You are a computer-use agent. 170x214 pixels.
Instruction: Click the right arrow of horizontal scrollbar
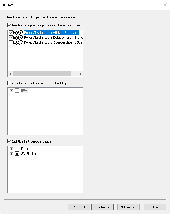point(80,74)
